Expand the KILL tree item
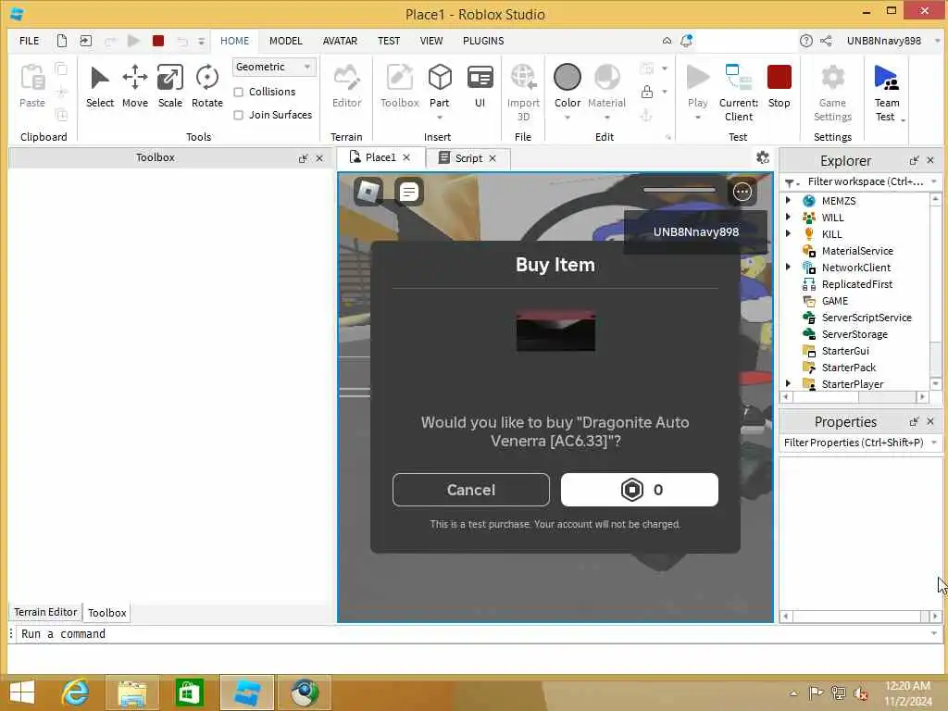948x711 pixels. pos(788,233)
